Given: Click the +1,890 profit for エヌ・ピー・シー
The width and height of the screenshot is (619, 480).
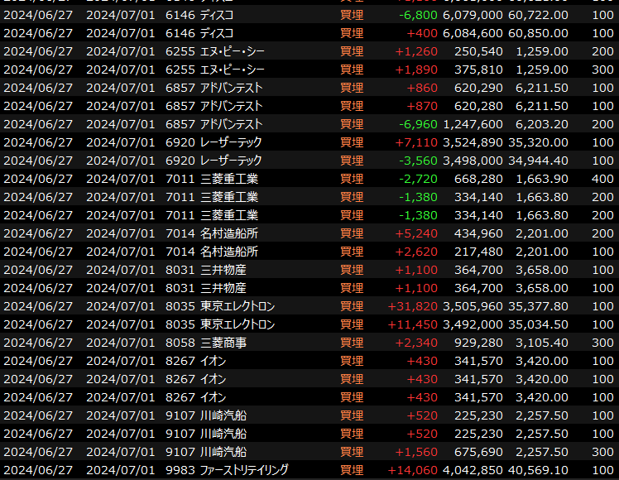Looking at the screenshot, I should (x=416, y=70).
